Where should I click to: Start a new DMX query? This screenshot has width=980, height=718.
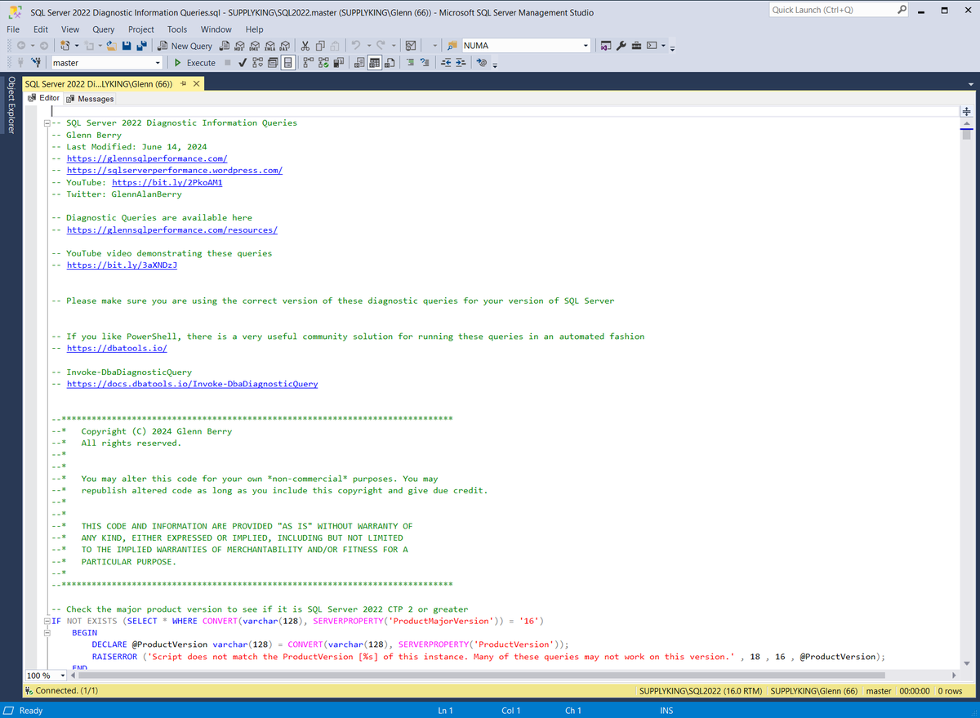(x=255, y=46)
